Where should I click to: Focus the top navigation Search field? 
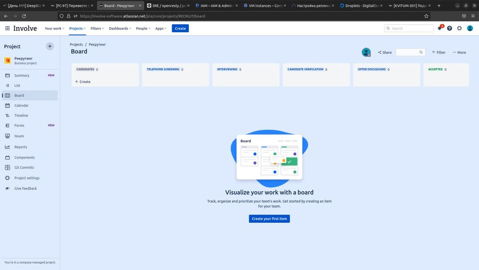(x=409, y=28)
